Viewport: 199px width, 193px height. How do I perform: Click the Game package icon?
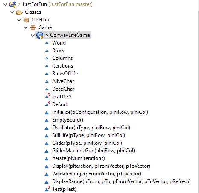click(33, 27)
